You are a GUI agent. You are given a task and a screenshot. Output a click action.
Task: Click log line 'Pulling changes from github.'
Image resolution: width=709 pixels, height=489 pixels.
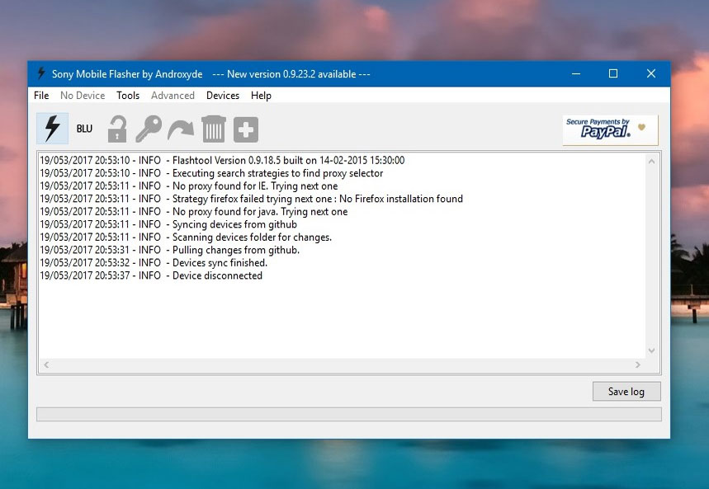169,250
